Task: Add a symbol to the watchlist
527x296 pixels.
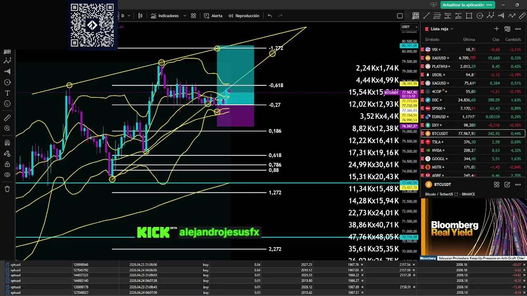Action: click(497, 29)
